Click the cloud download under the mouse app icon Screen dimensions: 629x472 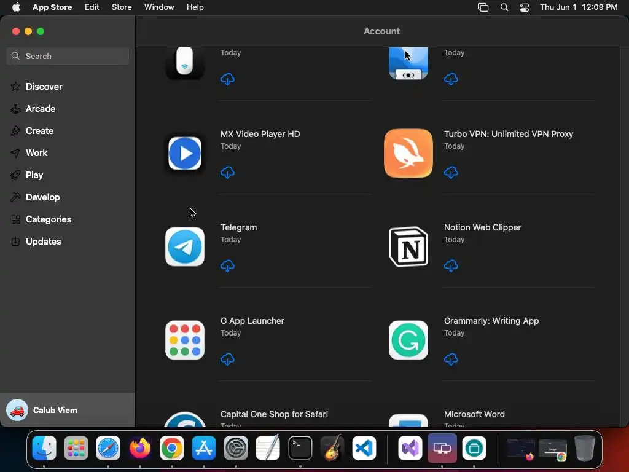tap(227, 79)
